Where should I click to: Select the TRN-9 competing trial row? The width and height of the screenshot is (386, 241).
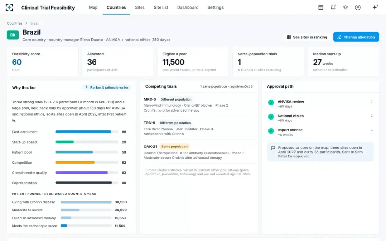pyautogui.click(x=199, y=128)
